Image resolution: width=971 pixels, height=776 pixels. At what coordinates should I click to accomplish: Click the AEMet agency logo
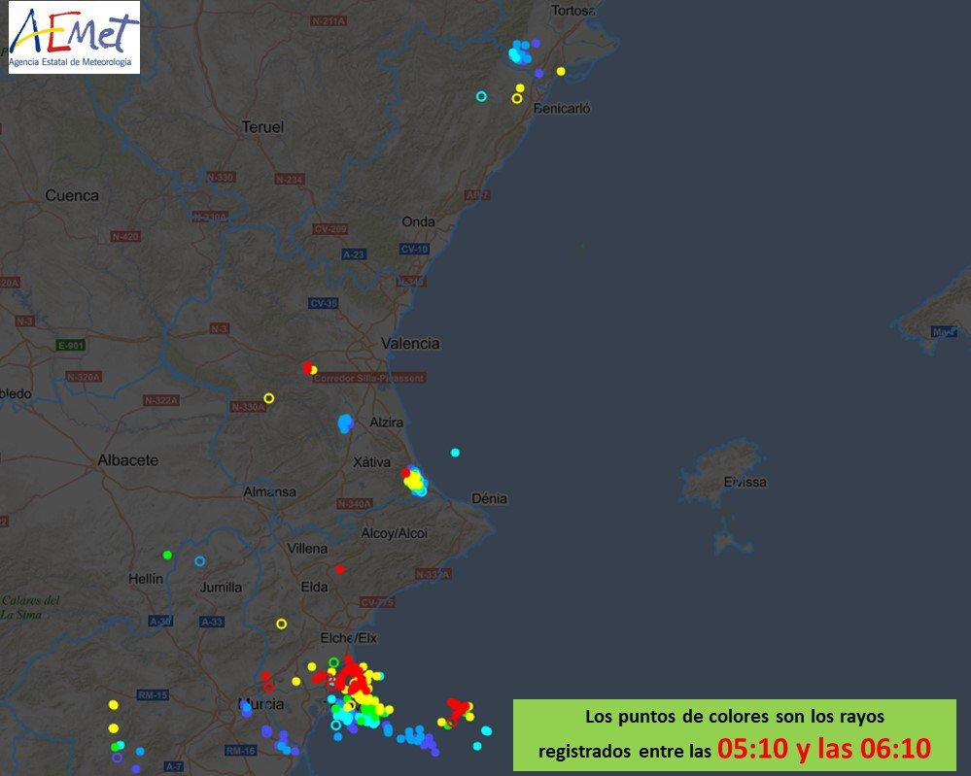(74, 37)
